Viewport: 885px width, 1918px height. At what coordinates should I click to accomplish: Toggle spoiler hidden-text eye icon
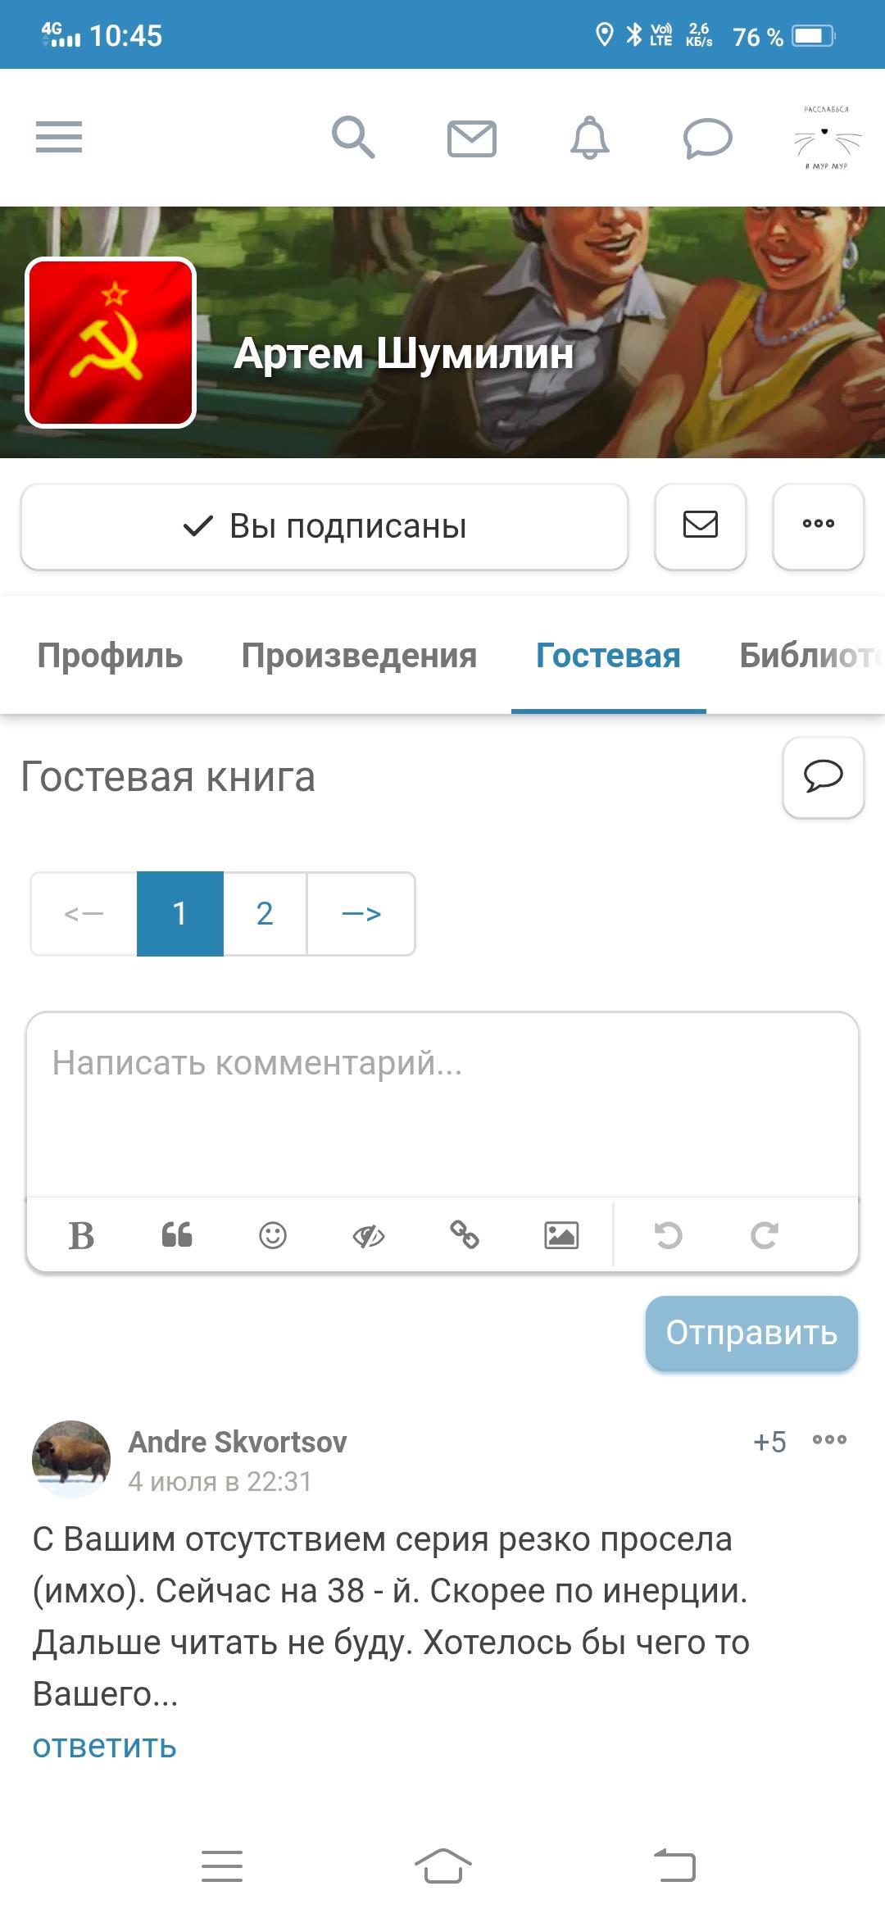click(x=369, y=1234)
